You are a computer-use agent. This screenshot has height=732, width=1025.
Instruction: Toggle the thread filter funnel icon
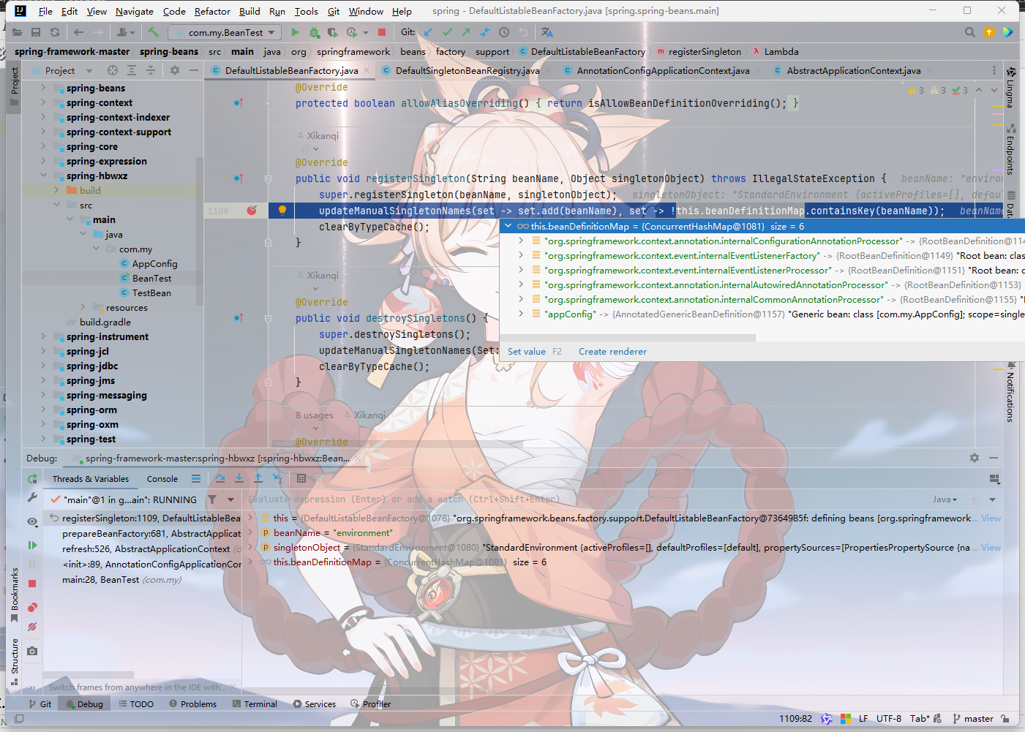(x=212, y=499)
